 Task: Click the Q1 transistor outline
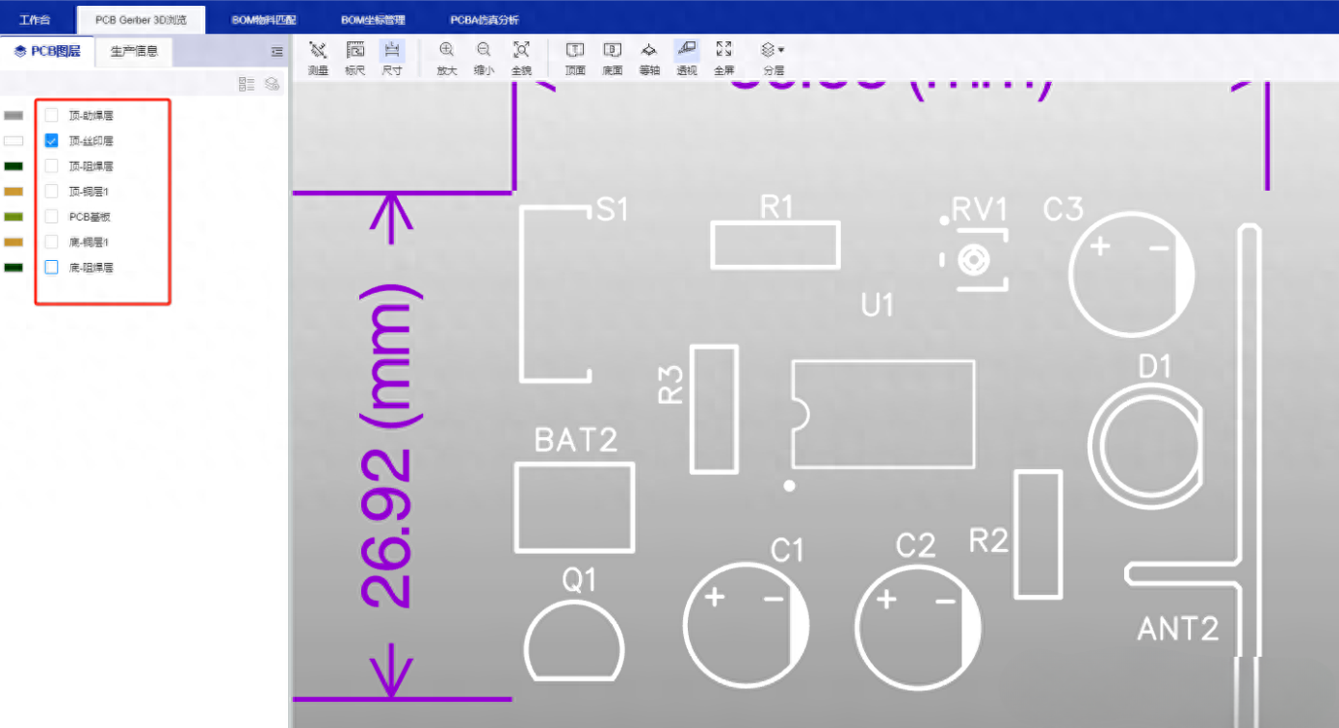click(x=574, y=643)
